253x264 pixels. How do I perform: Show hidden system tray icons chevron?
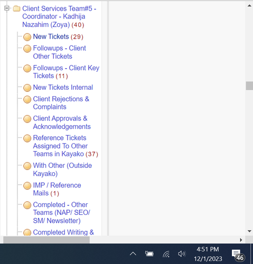(133, 254)
